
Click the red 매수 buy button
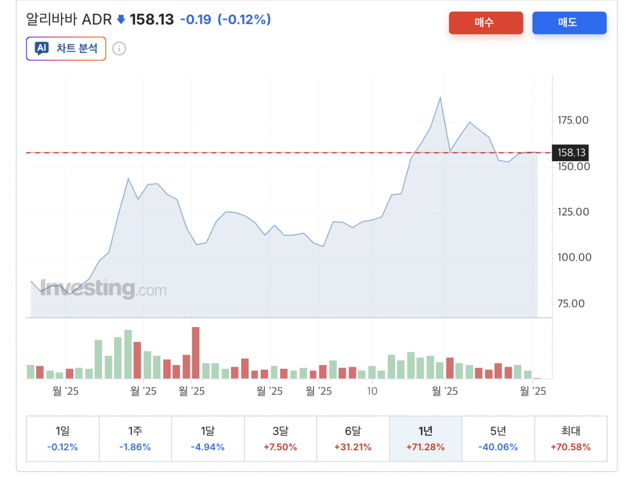(x=485, y=23)
